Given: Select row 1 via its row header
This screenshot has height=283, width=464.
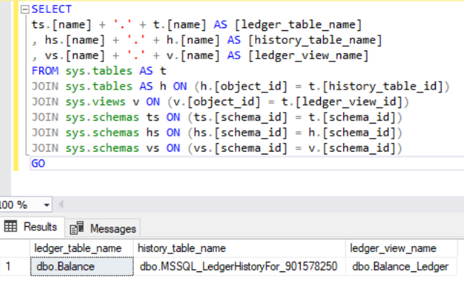Looking at the screenshot, I should coord(14,266).
